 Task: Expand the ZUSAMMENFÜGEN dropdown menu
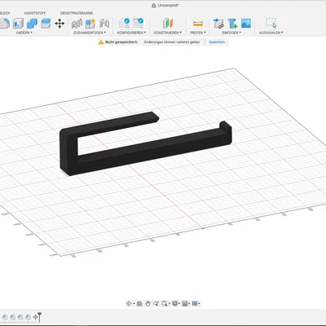point(90,33)
